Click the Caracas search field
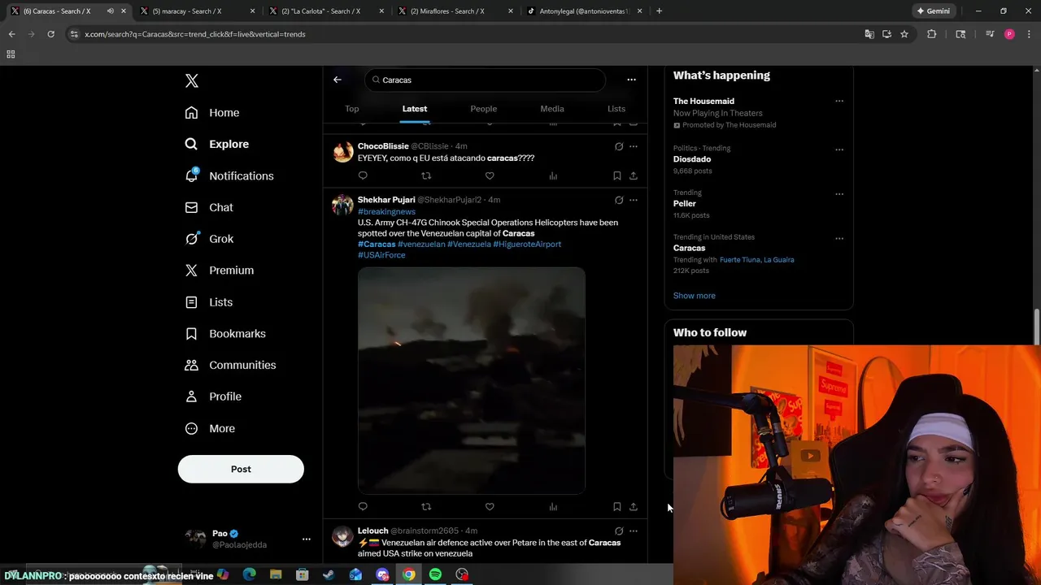Screen dimensions: 1041x585 click(485, 80)
